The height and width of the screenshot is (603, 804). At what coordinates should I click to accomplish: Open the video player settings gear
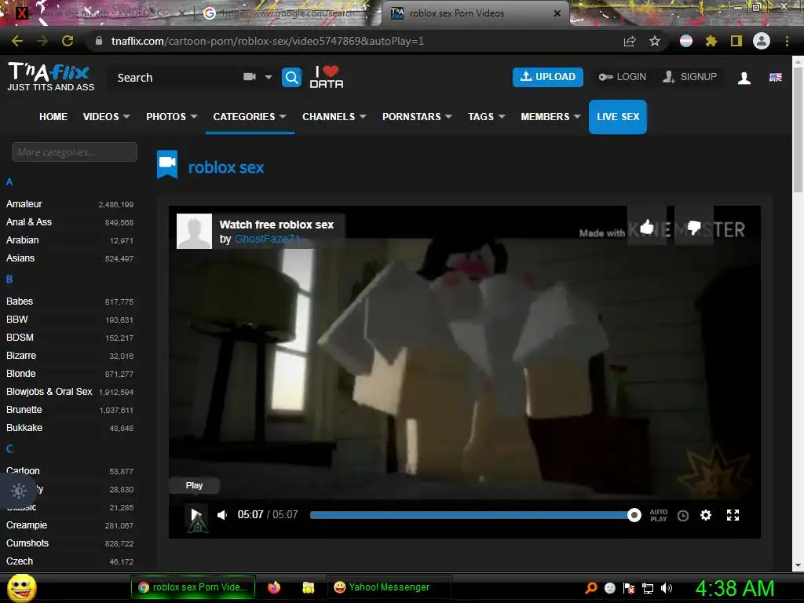(706, 515)
